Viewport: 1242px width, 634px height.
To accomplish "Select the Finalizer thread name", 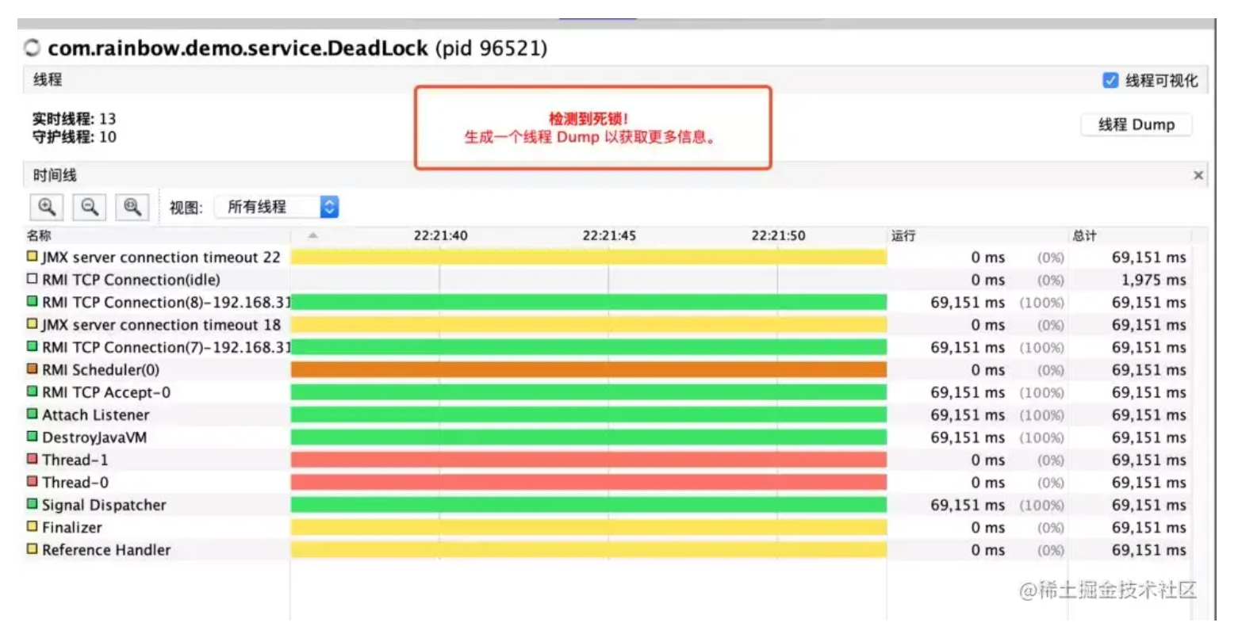I will 72,527.
